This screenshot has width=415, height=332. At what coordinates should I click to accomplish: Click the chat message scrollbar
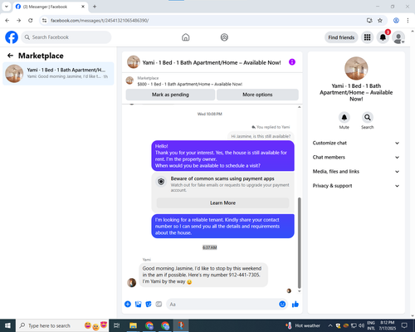pos(299,243)
